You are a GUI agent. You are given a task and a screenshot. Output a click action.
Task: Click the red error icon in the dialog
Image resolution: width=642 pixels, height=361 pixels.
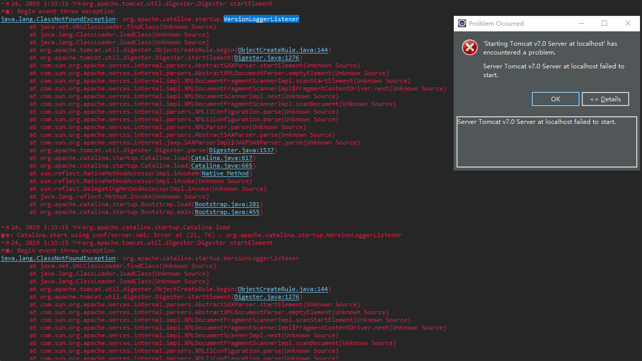tap(469, 47)
